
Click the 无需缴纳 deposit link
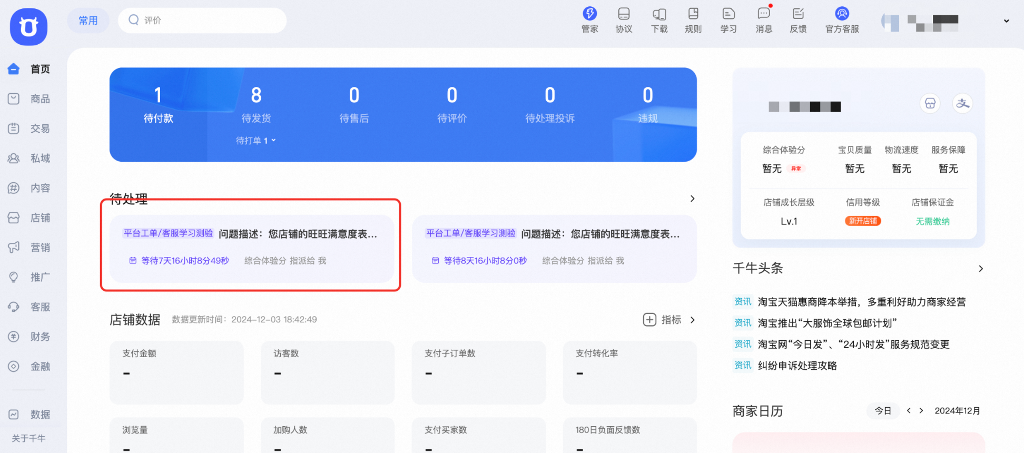click(932, 221)
